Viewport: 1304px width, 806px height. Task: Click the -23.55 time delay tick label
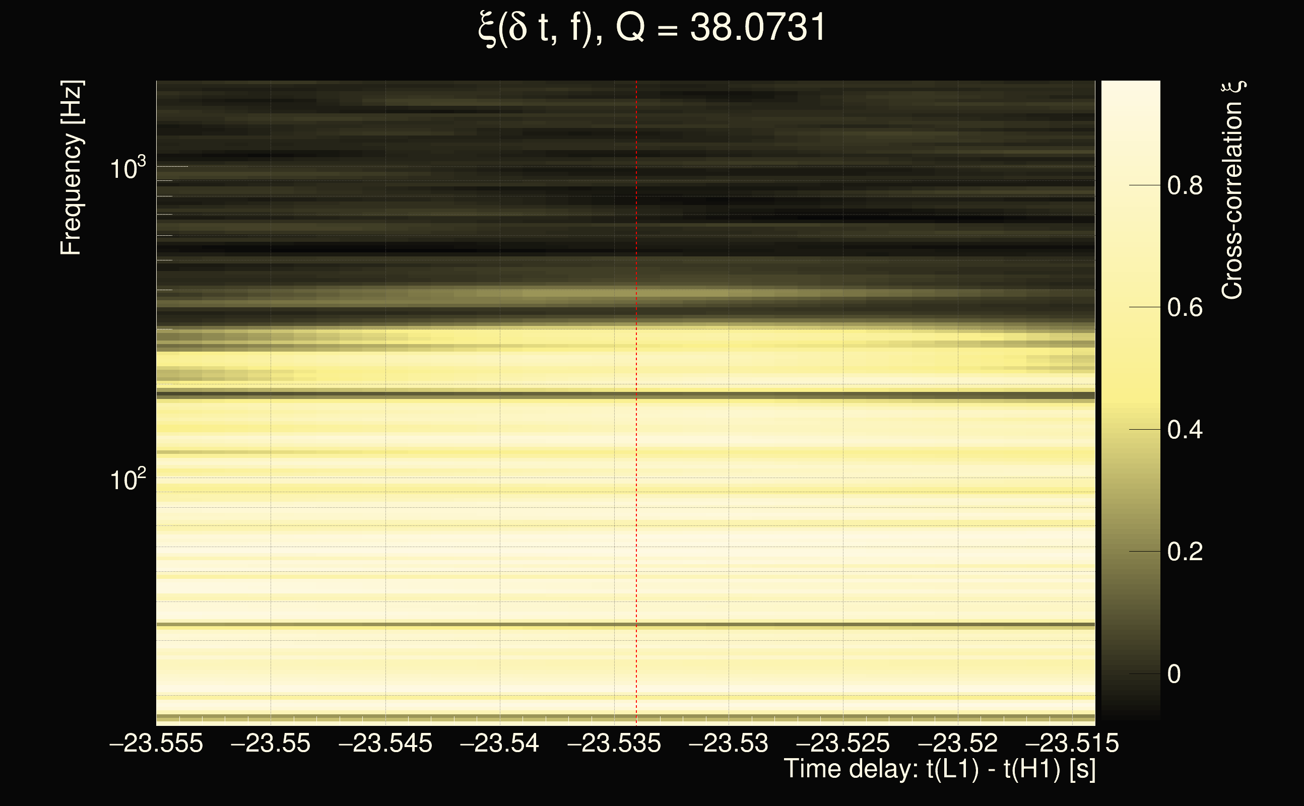point(270,743)
